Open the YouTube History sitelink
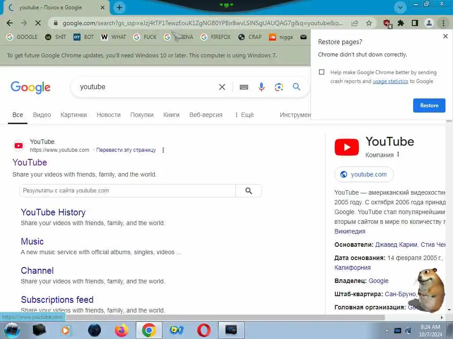This screenshot has height=339, width=453. [53, 212]
